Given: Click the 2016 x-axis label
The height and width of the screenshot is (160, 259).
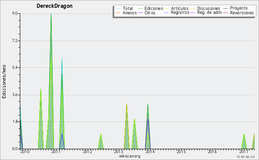Looking at the screenshot, I should [x=212, y=152].
